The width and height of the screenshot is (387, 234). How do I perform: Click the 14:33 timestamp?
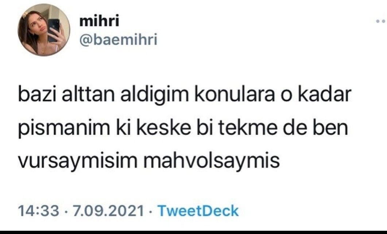point(39,211)
